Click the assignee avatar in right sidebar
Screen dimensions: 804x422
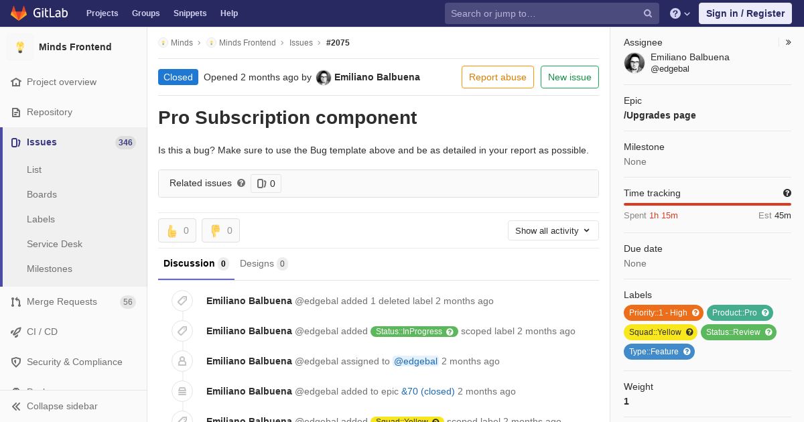[x=634, y=63]
